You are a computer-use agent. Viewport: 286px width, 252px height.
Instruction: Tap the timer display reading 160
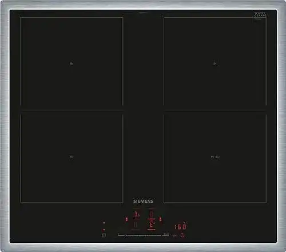(x=180, y=227)
